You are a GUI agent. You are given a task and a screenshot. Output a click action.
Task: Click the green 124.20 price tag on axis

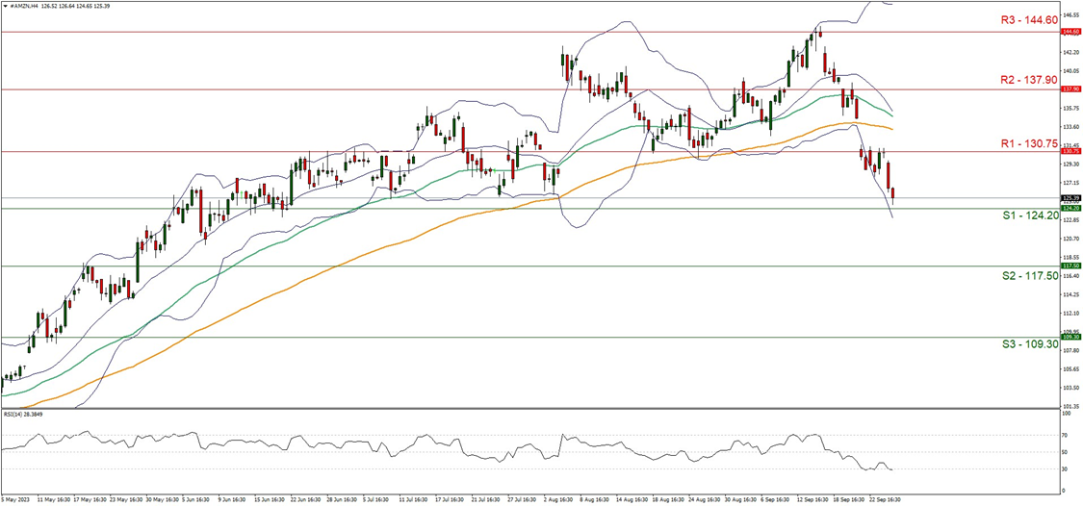(1070, 208)
